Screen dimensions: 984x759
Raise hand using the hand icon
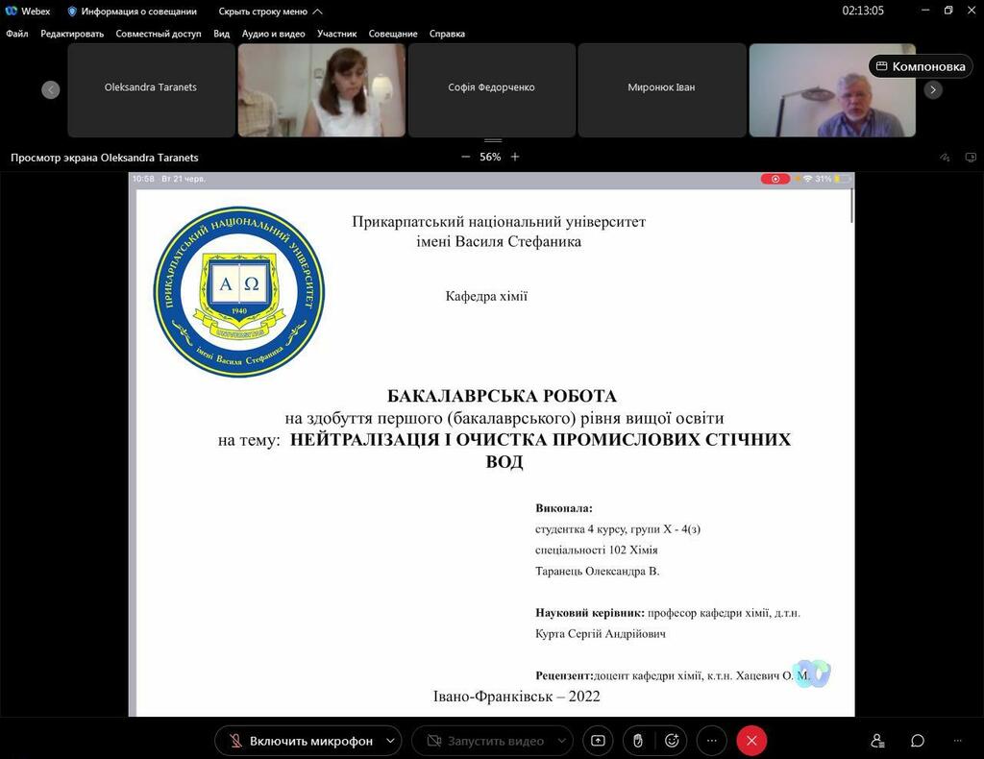click(638, 741)
